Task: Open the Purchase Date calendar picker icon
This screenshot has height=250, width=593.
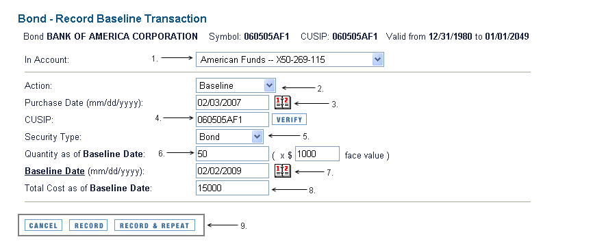Action: (x=283, y=102)
